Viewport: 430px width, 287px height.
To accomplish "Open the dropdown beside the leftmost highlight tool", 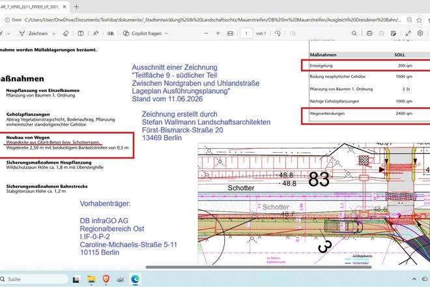I will (8, 33).
